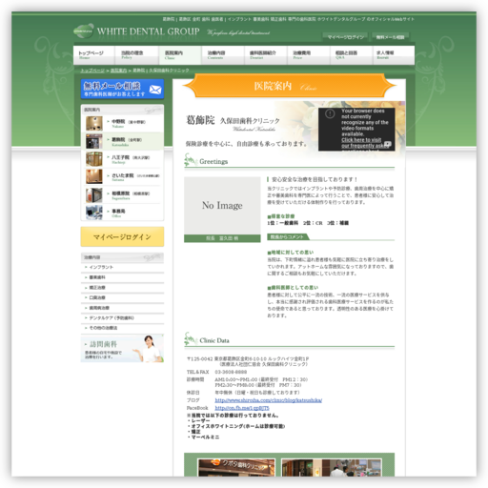Open the Sagamihara clinic thumbnail image
The height and width of the screenshot is (488, 488).
(94, 194)
